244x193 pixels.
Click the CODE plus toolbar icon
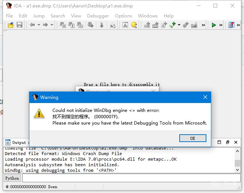[147, 25]
